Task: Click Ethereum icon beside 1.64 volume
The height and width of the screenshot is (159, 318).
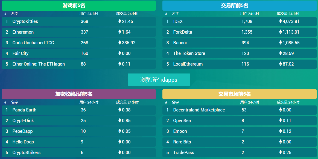Action: tap(120, 32)
